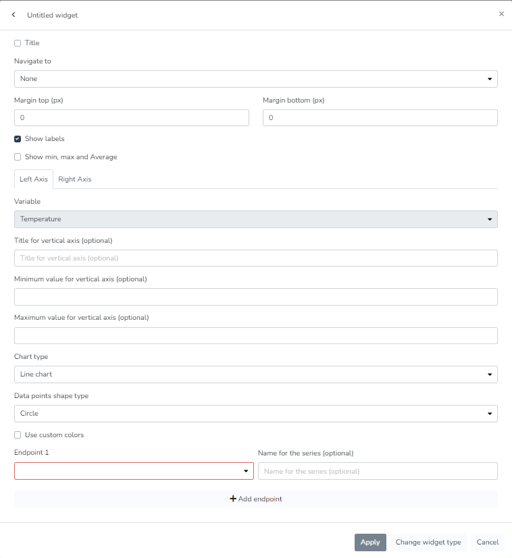Select the Left Axis tab
The width and height of the screenshot is (512, 558).
34,179
